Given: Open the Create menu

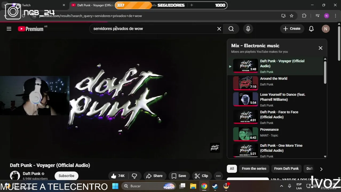Looking at the screenshot, I should (292, 29).
